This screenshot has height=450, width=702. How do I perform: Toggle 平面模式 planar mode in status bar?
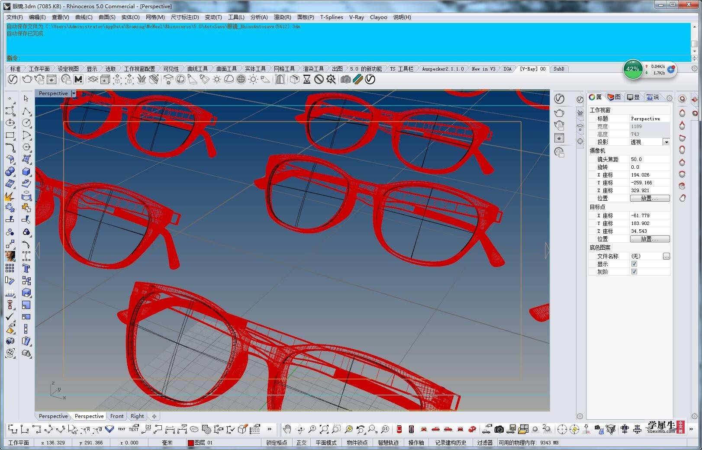tap(326, 443)
